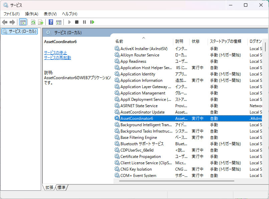This screenshot has height=199, width=269.
Task: Open the 操作(A) menu
Action: tap(31, 14)
